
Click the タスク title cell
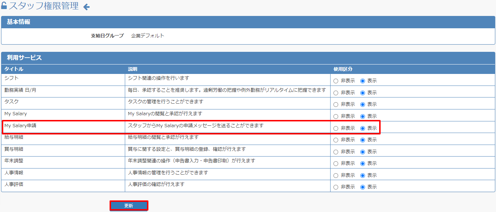click(x=63, y=103)
